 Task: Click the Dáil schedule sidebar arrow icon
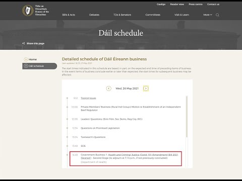(x=26, y=66)
